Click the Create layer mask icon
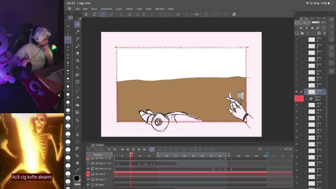Screen dimensions: 336x189 (319, 33)
